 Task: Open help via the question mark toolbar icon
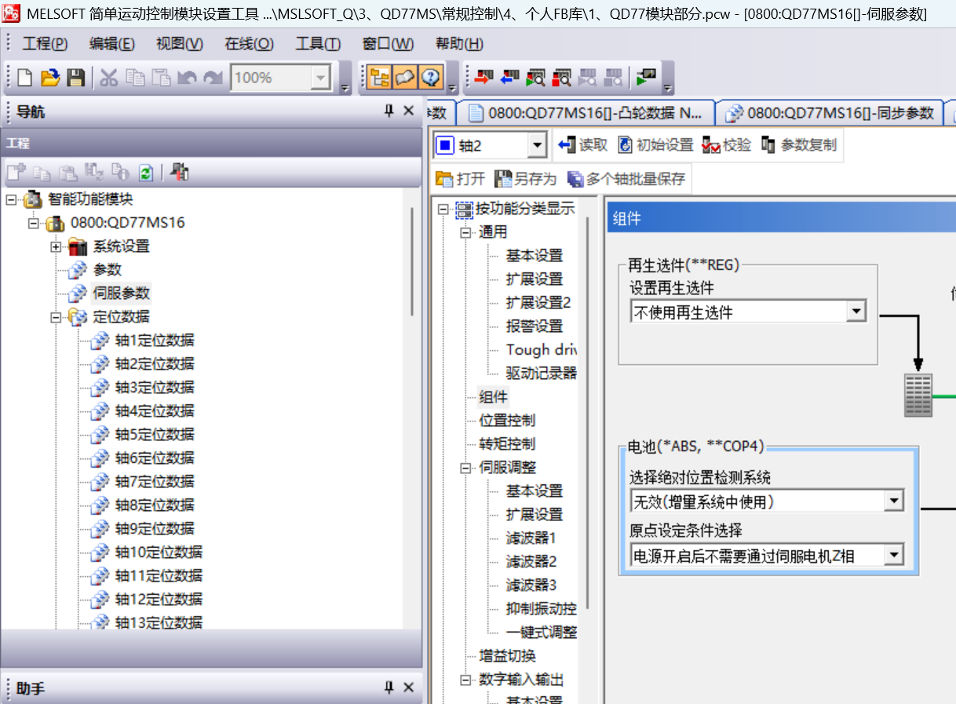pos(430,78)
